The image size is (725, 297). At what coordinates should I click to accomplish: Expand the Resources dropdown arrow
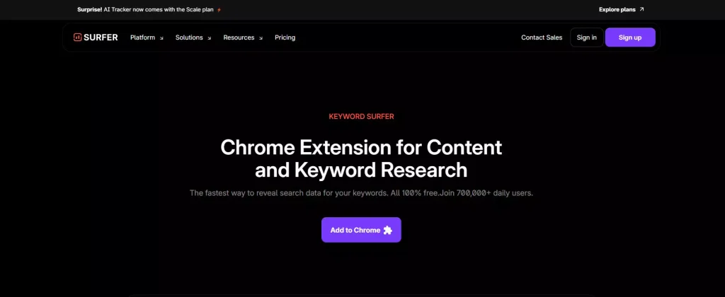tap(261, 38)
